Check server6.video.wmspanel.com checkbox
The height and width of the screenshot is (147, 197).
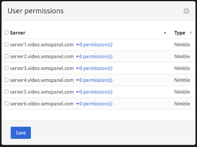point(7,104)
